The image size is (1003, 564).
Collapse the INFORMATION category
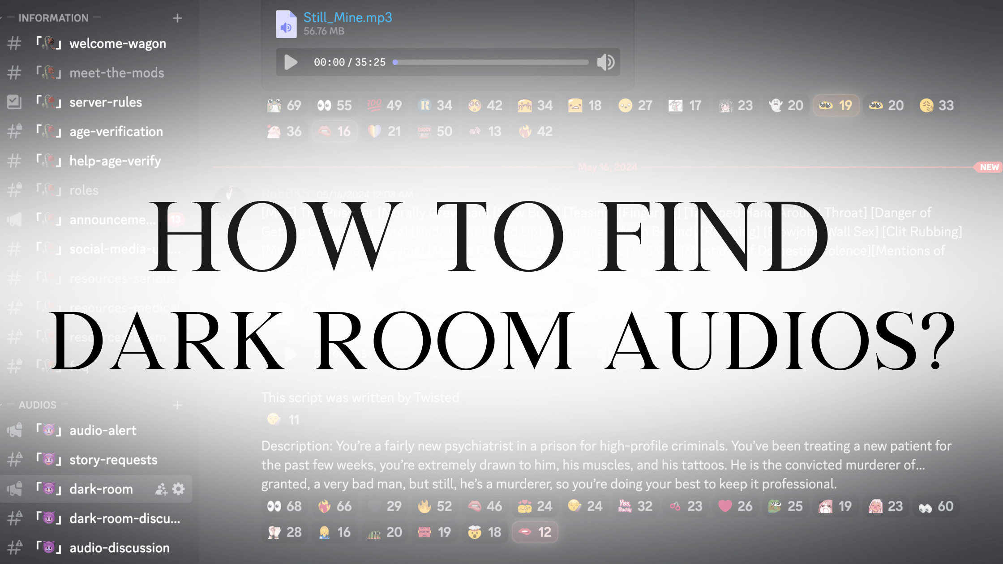[51, 18]
